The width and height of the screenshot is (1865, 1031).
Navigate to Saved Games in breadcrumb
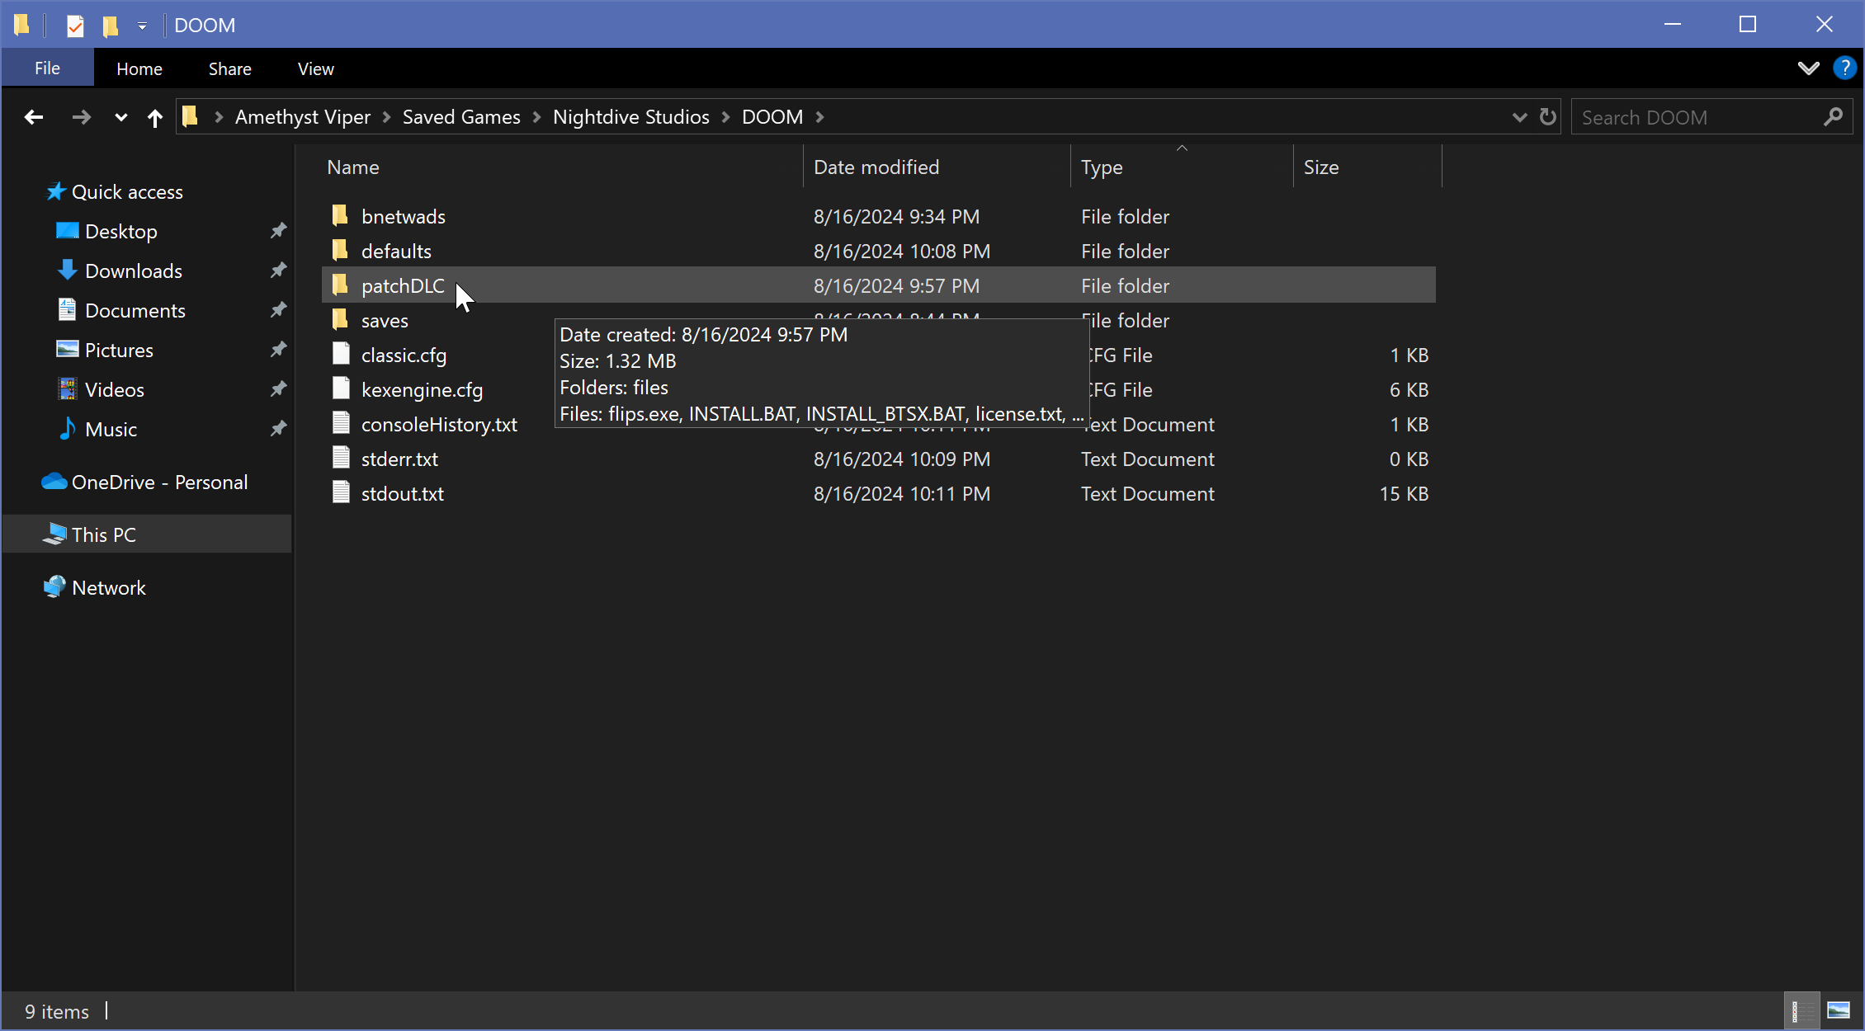point(461,117)
